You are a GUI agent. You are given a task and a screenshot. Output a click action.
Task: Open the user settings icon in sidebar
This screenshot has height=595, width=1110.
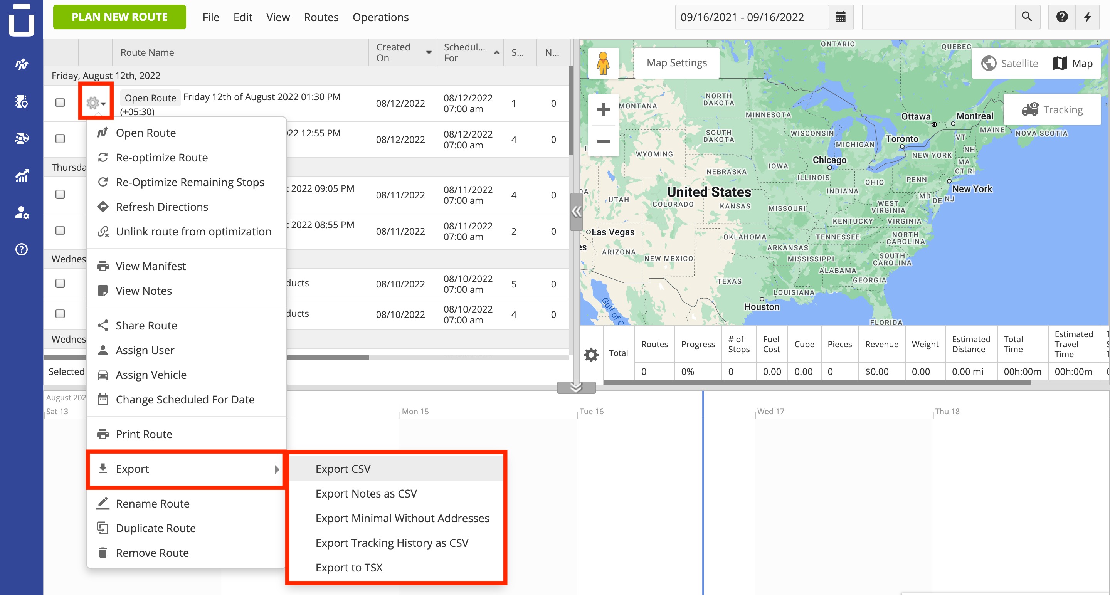coord(22,212)
